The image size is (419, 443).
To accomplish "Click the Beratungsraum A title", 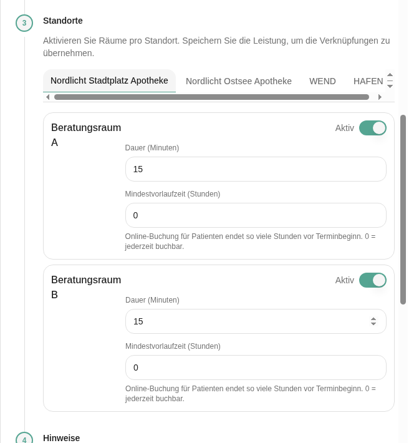I will point(86,135).
